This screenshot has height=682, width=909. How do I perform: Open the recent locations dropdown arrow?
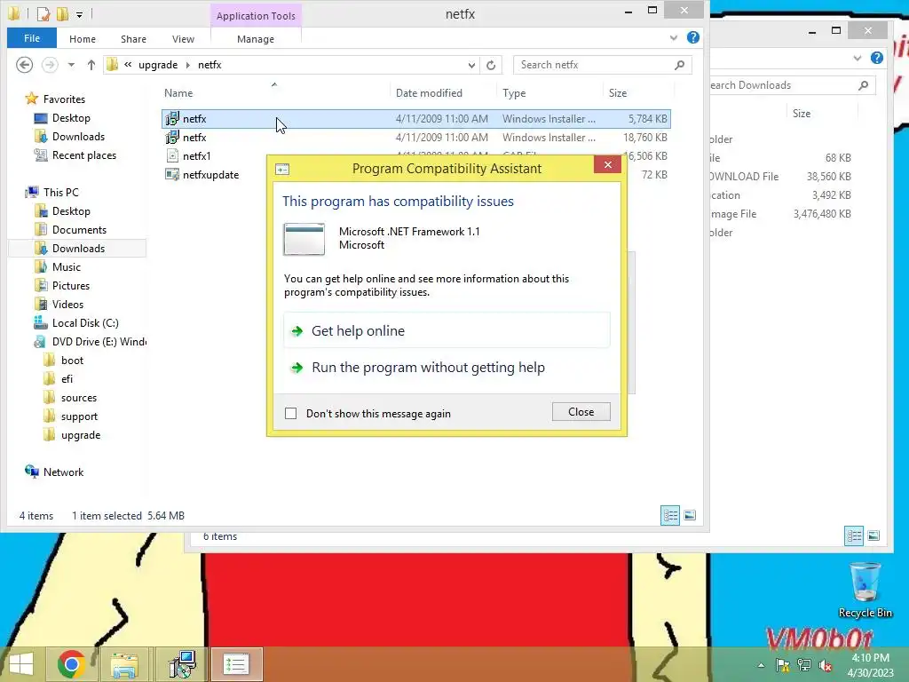click(71, 65)
